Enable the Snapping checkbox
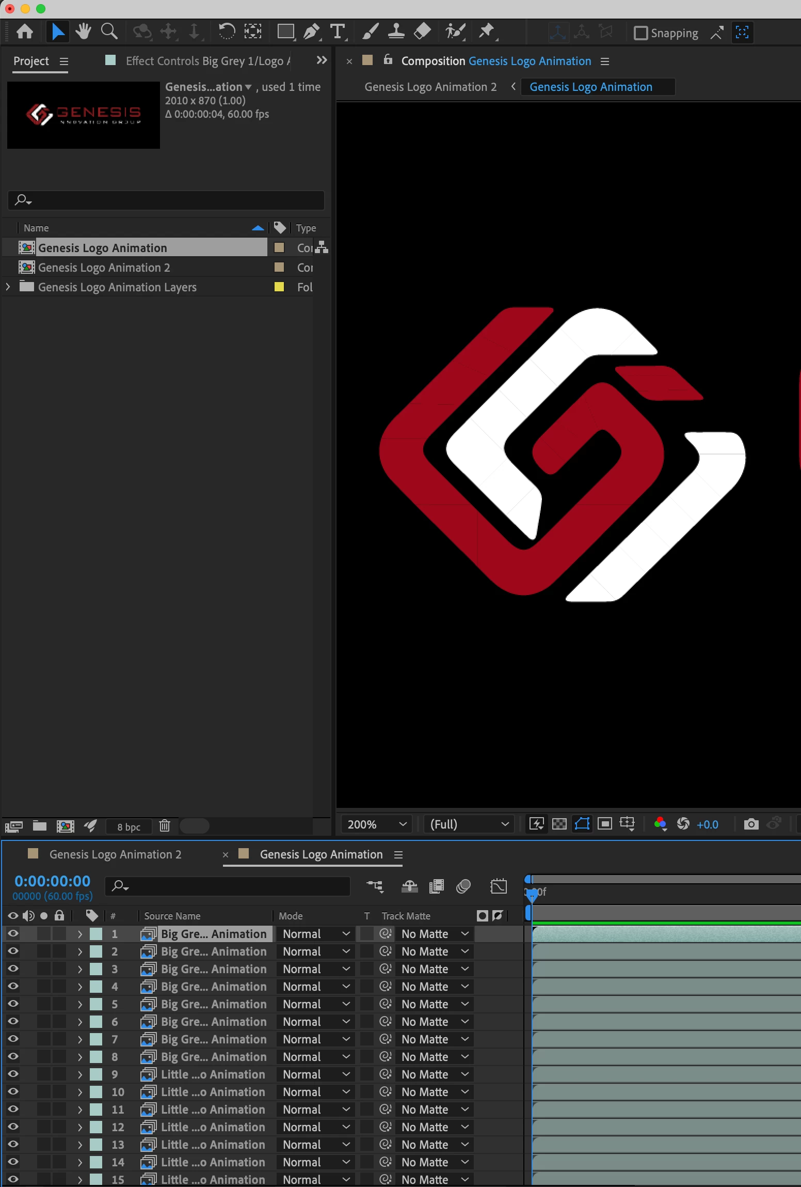Screen dimensions: 801x1187 [x=640, y=33]
